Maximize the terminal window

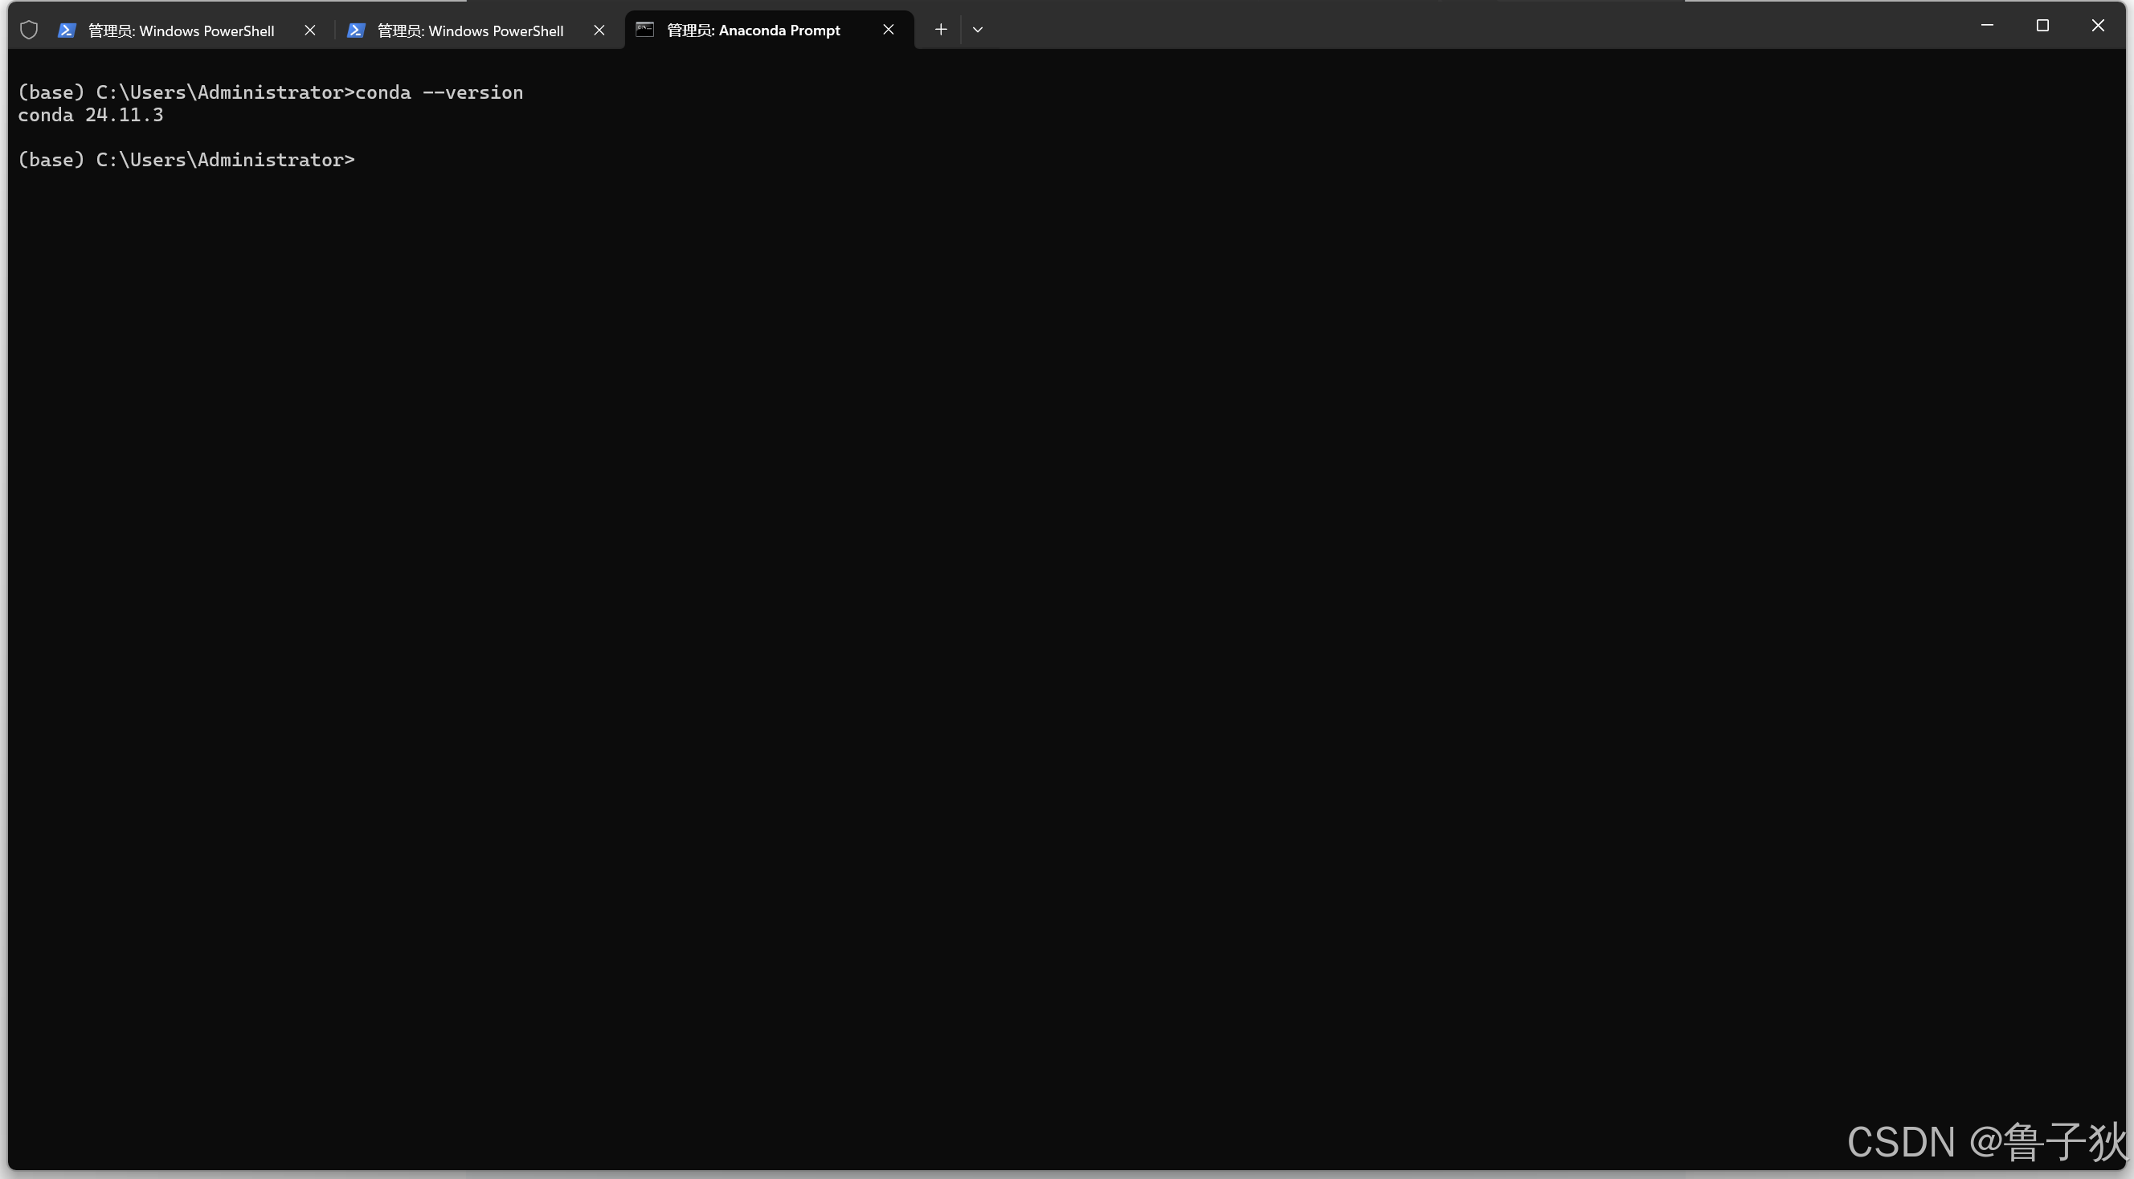click(2042, 26)
